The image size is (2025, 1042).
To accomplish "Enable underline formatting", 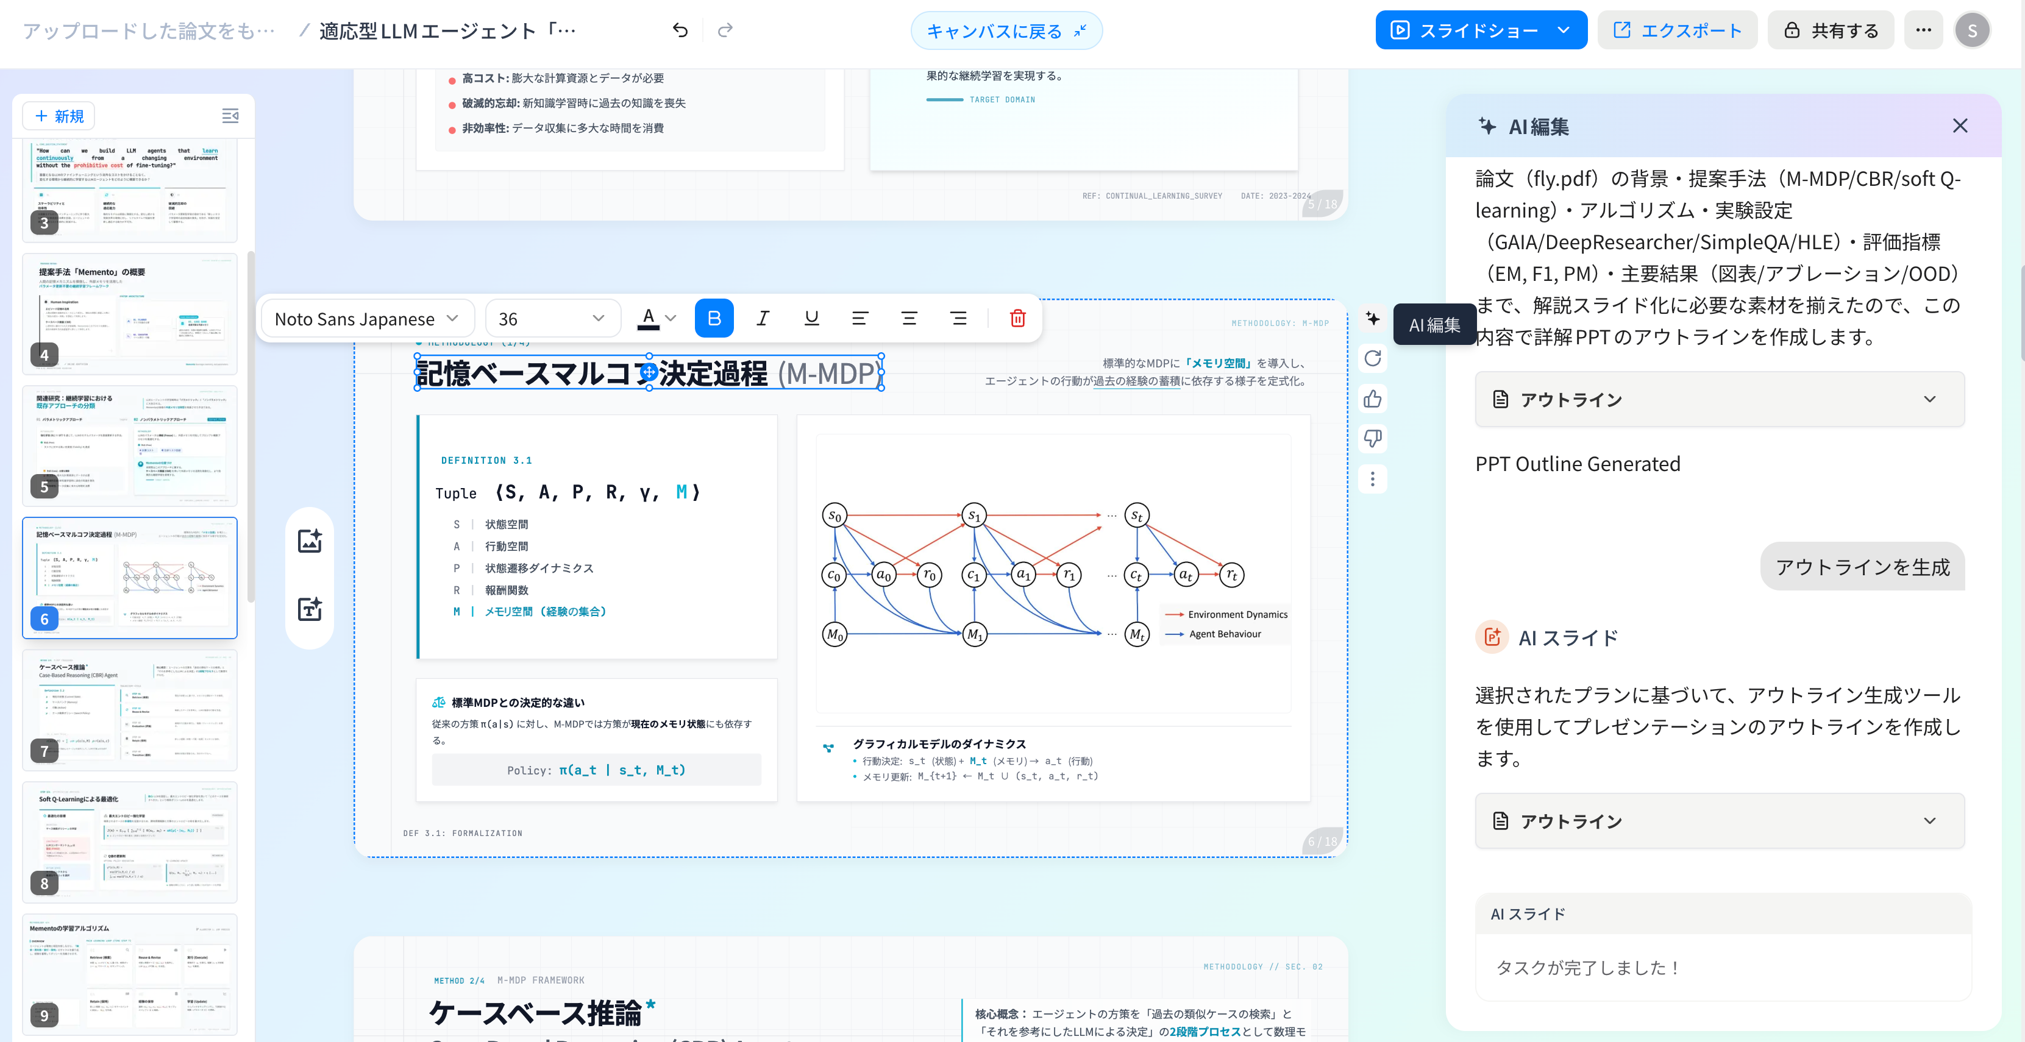I will (811, 318).
